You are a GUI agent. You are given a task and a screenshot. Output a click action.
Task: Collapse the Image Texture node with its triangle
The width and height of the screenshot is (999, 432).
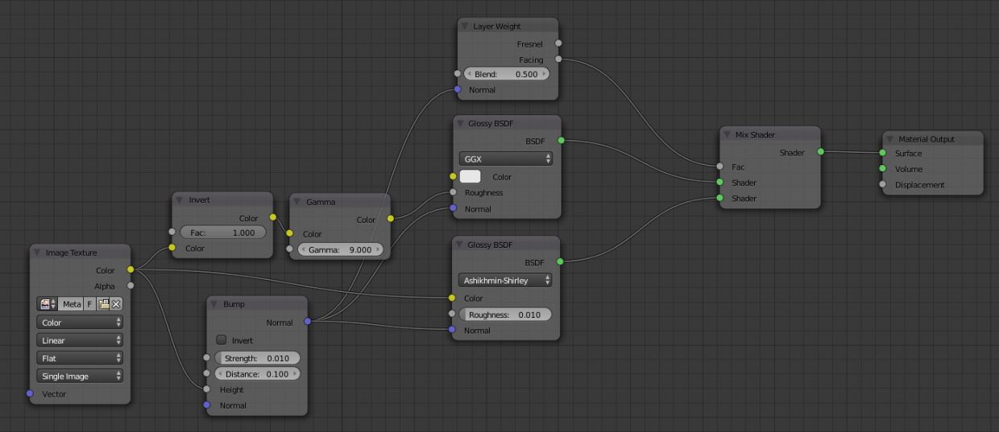click(x=37, y=253)
